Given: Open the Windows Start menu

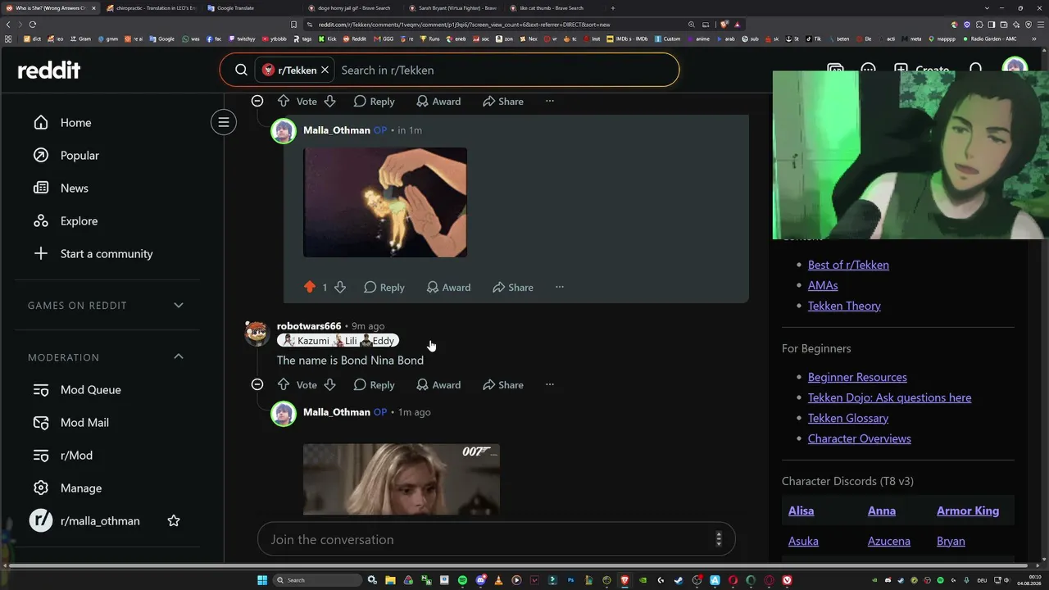Looking at the screenshot, I should 262,580.
